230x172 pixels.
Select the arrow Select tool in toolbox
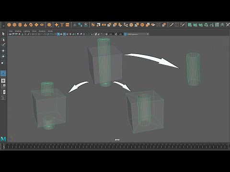[x=3, y=33]
